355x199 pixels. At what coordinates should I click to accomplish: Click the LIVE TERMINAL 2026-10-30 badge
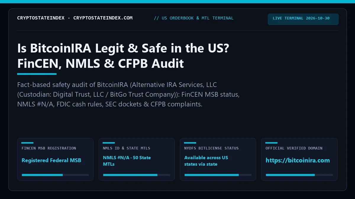coord(303,19)
